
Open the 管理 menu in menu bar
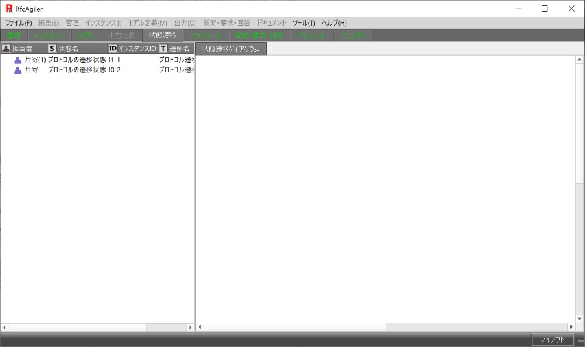(72, 22)
